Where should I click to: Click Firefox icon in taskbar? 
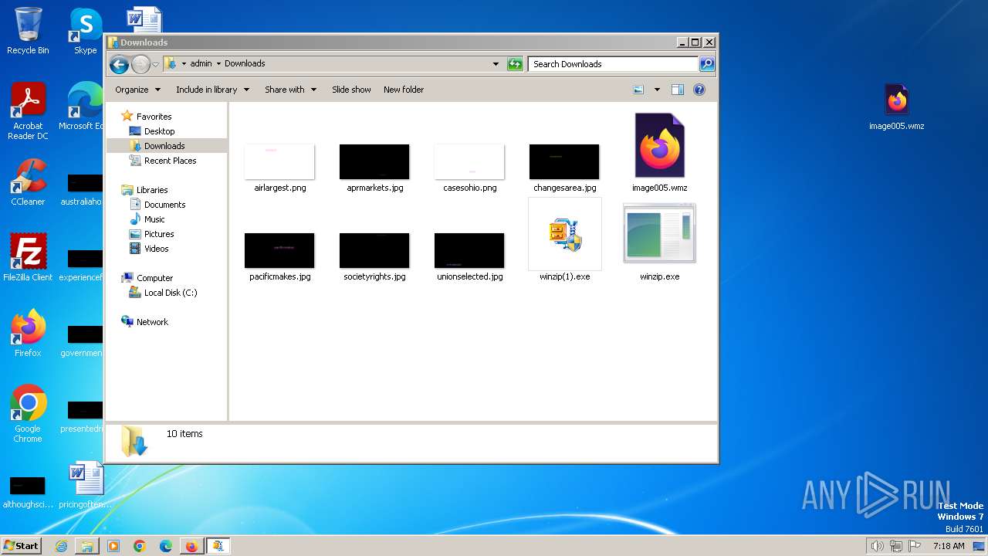click(x=191, y=546)
